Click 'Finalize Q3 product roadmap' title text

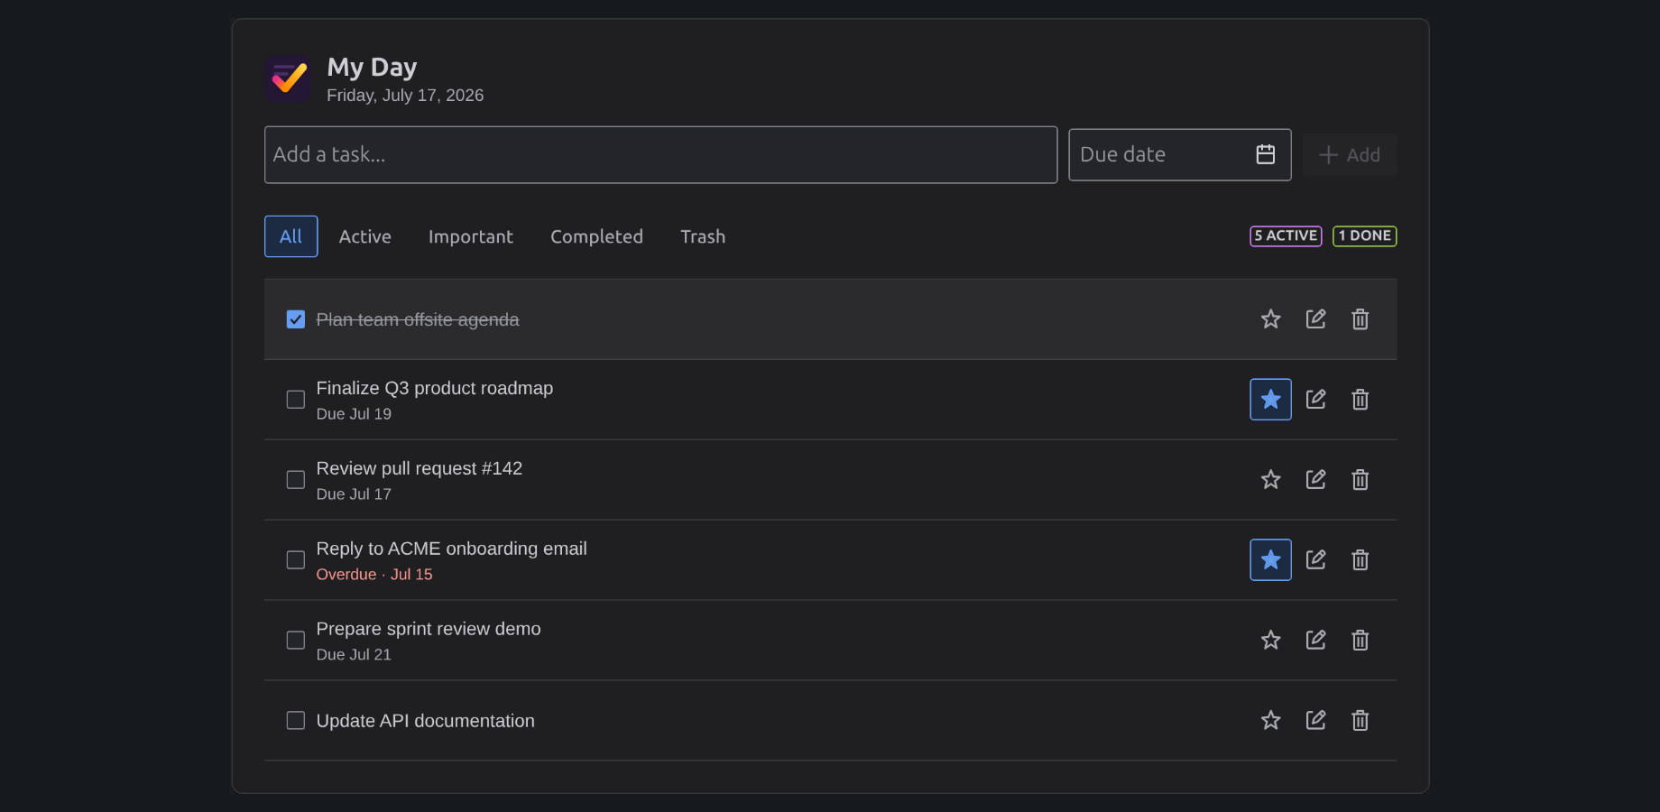435,389
